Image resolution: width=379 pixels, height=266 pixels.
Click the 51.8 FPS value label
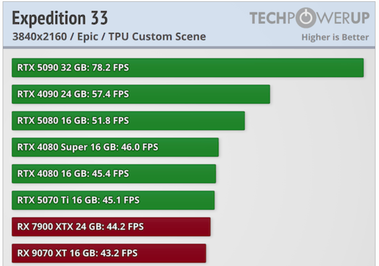[110, 121]
